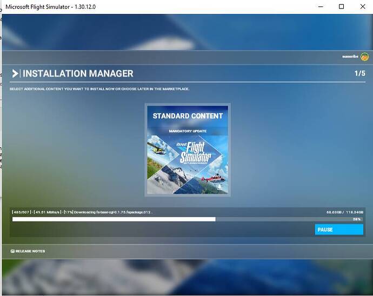Click the 1/5 step counter
Screen dimensions: 373x296
[359, 73]
